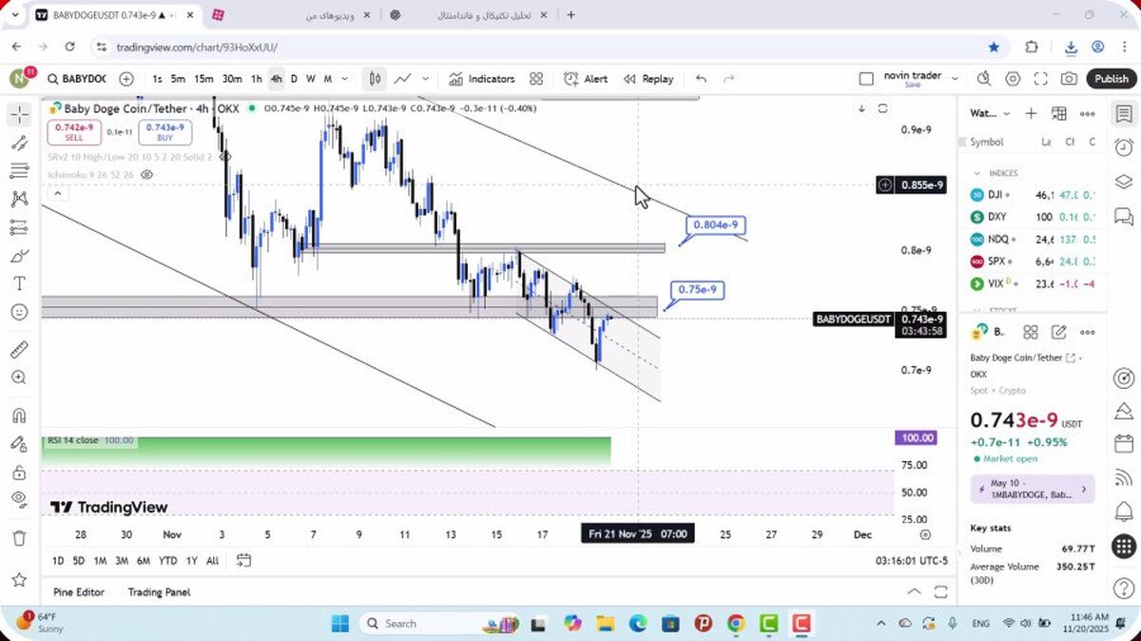This screenshot has height=641, width=1141.
Task: Toggle the layout checkbox beside novin trader
Action: click(865, 79)
